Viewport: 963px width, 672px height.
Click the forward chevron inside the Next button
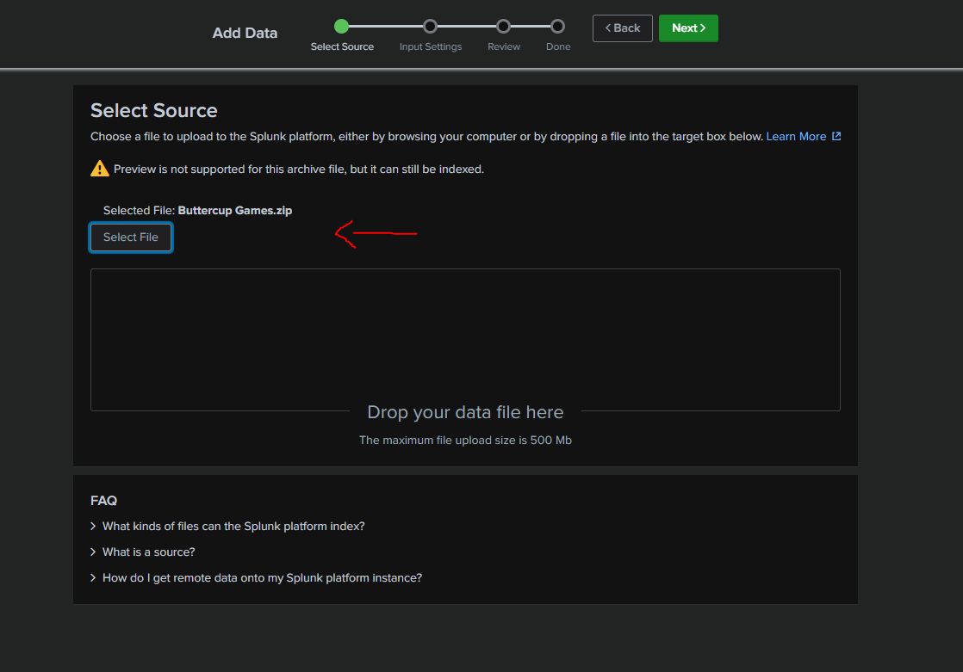(x=701, y=28)
